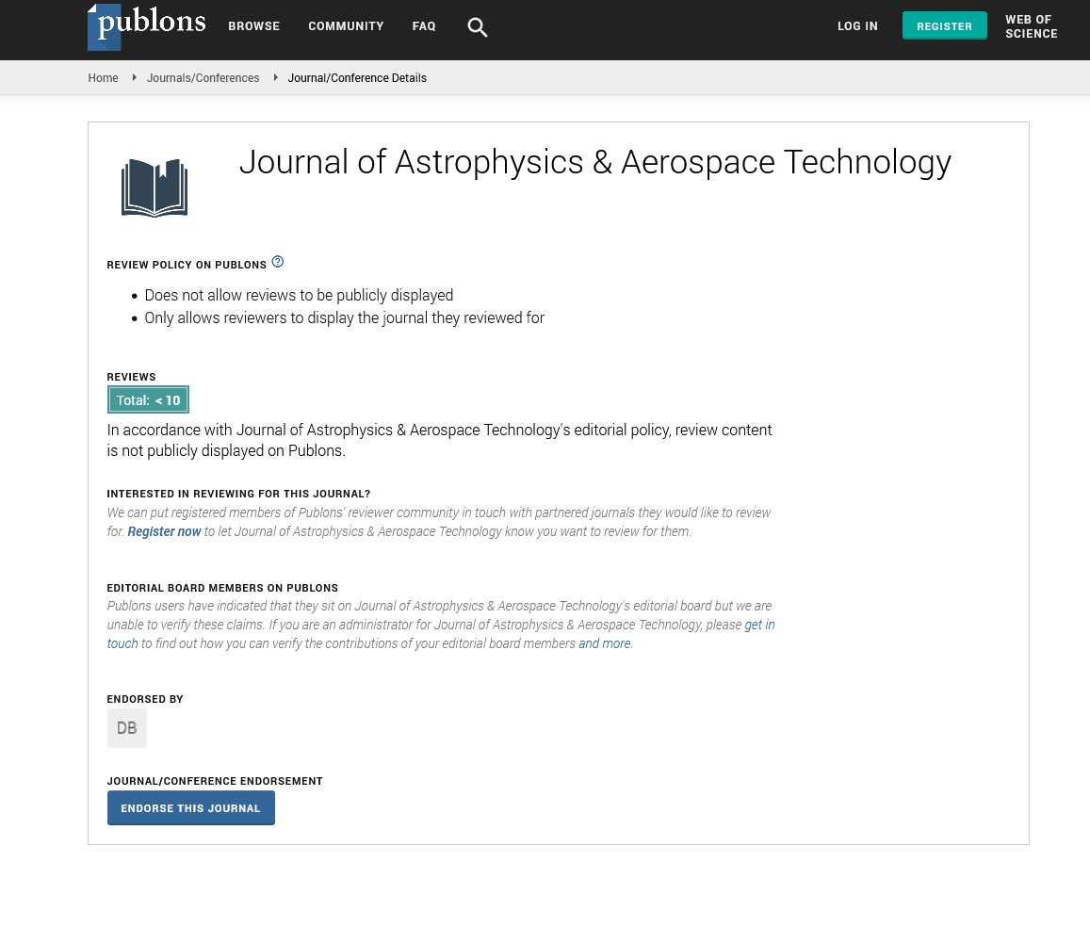Click the Log In link

[x=857, y=26]
